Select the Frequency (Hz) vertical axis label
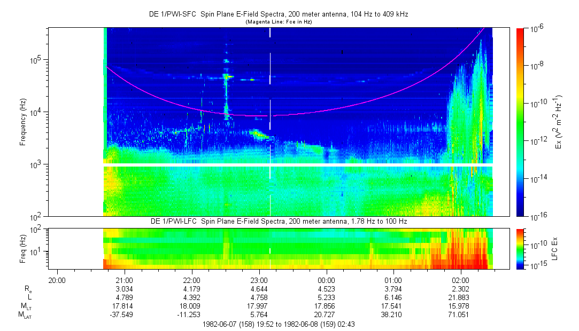 (22, 122)
